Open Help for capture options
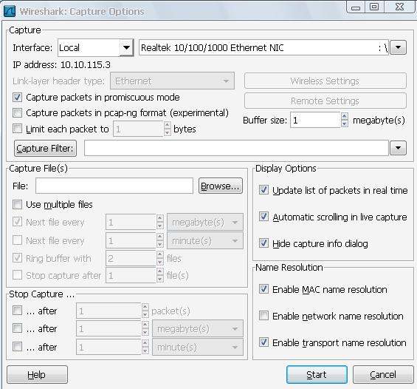417x389 pixels. [37, 375]
